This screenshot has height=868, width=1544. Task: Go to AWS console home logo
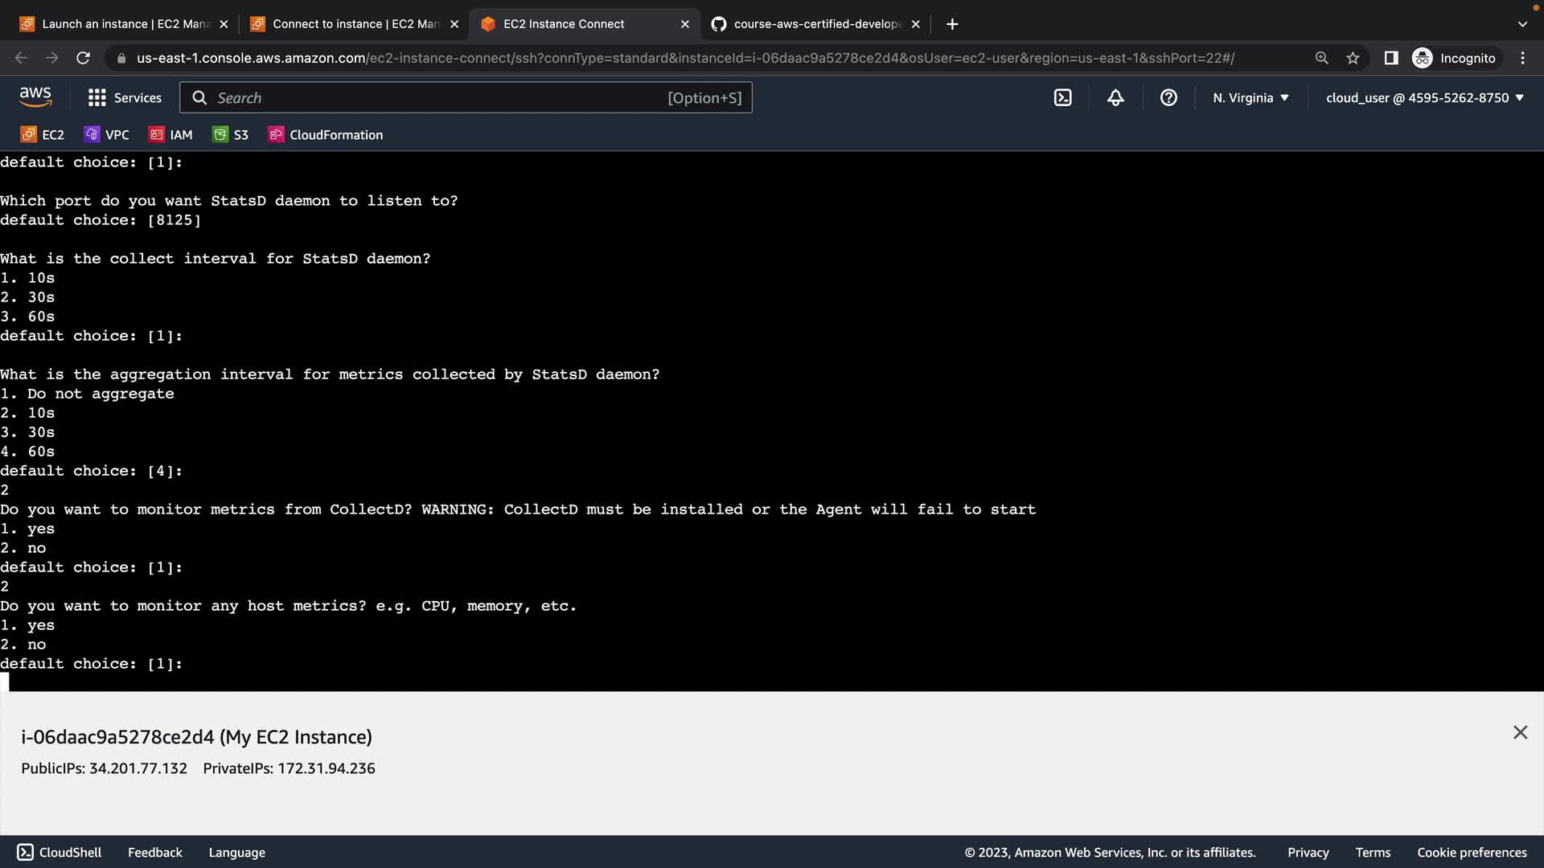point(35,97)
